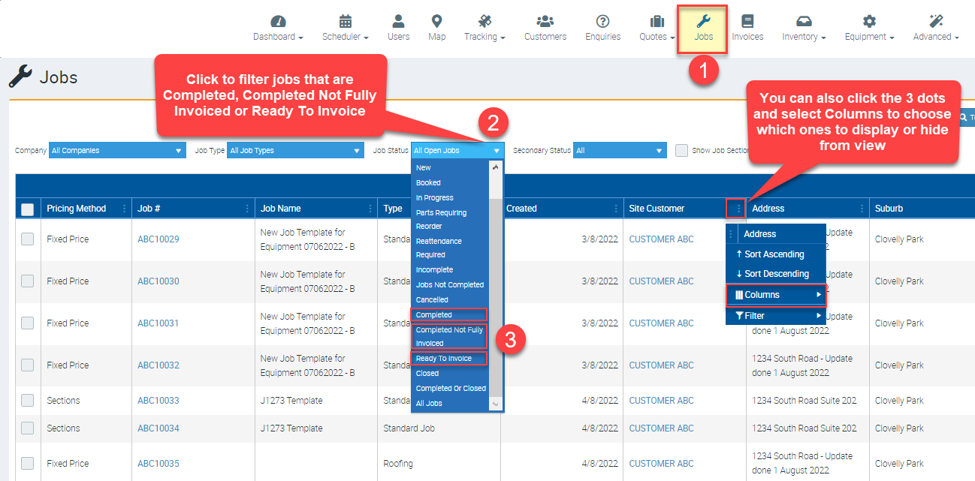
Task: Click the three dots on Site Customer column
Action: coord(739,209)
